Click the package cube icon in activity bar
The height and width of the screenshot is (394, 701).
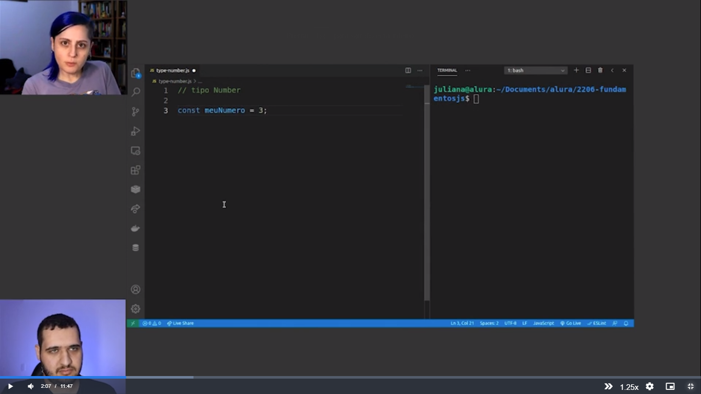click(135, 189)
